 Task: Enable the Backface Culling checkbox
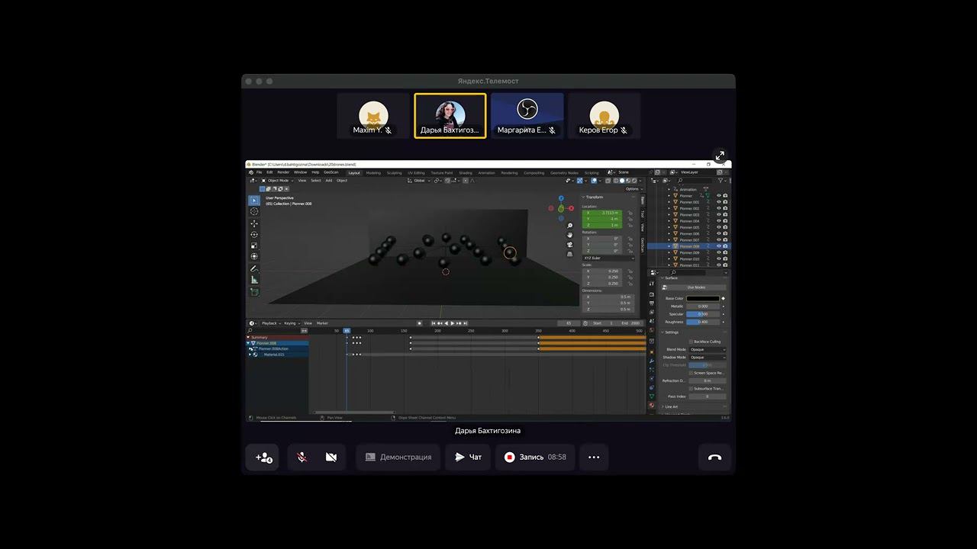coord(691,342)
